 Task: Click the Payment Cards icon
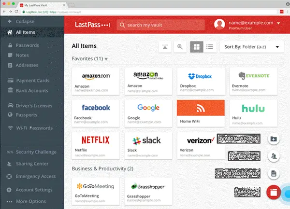[x=10, y=81]
